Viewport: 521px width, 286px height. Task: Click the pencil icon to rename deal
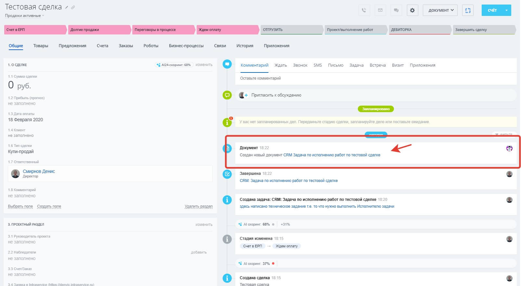click(67, 7)
